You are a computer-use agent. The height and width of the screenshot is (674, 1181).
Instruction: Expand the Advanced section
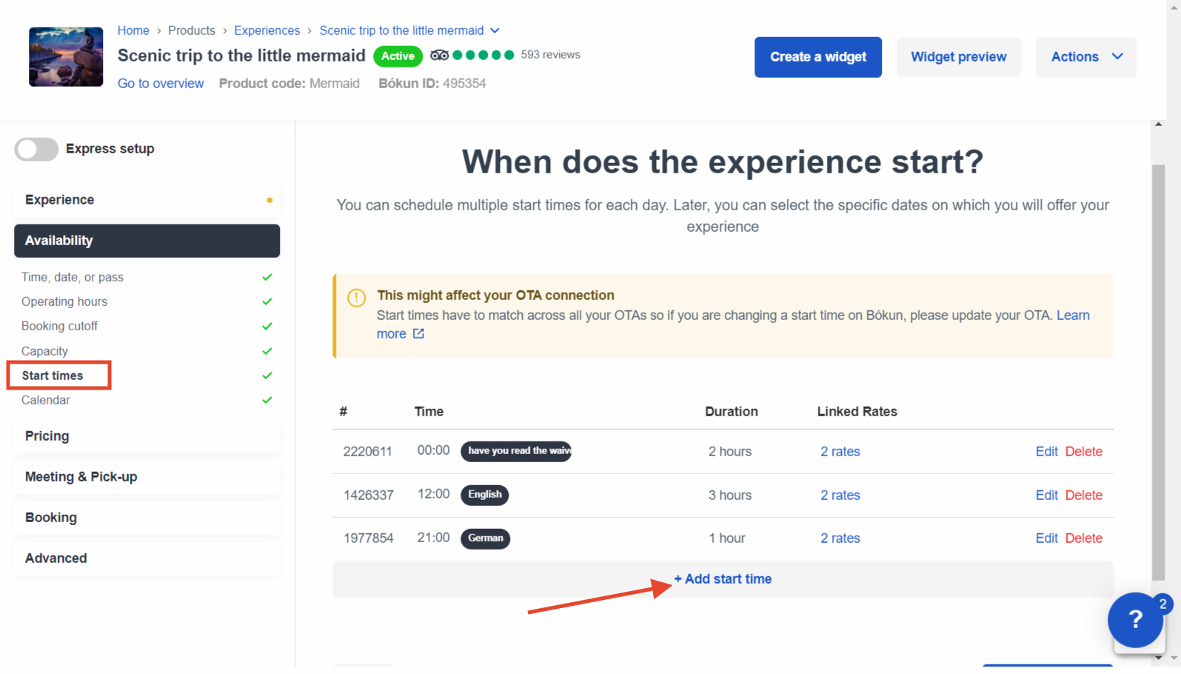(147, 558)
